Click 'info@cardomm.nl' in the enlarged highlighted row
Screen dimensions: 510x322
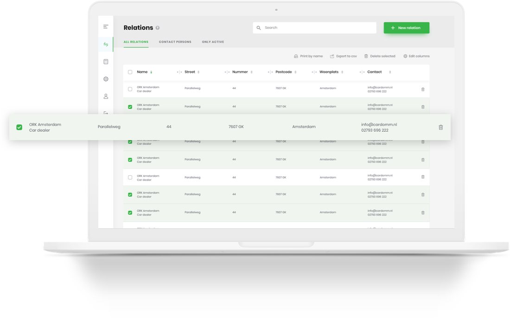pyautogui.click(x=379, y=124)
